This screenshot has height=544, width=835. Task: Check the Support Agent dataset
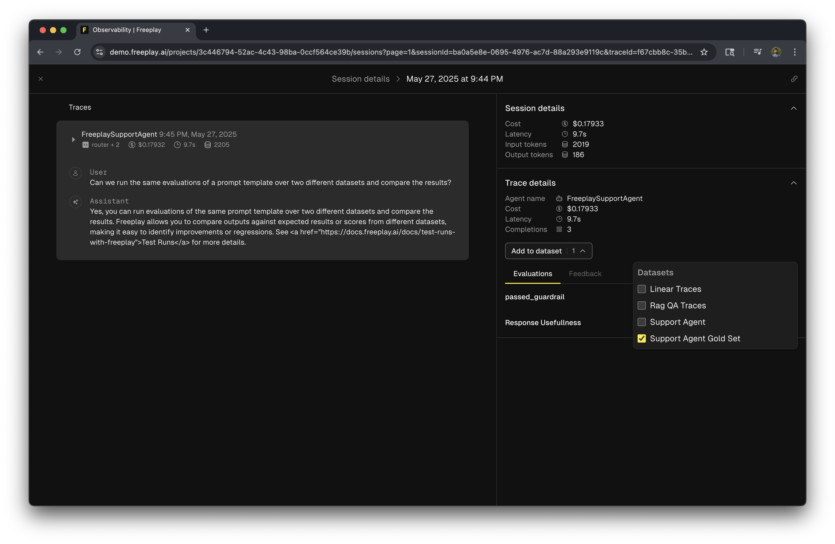[642, 322]
